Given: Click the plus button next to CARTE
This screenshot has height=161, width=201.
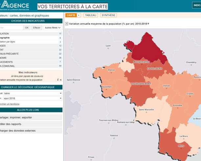Looking at the screenshot, I should click(79, 15).
